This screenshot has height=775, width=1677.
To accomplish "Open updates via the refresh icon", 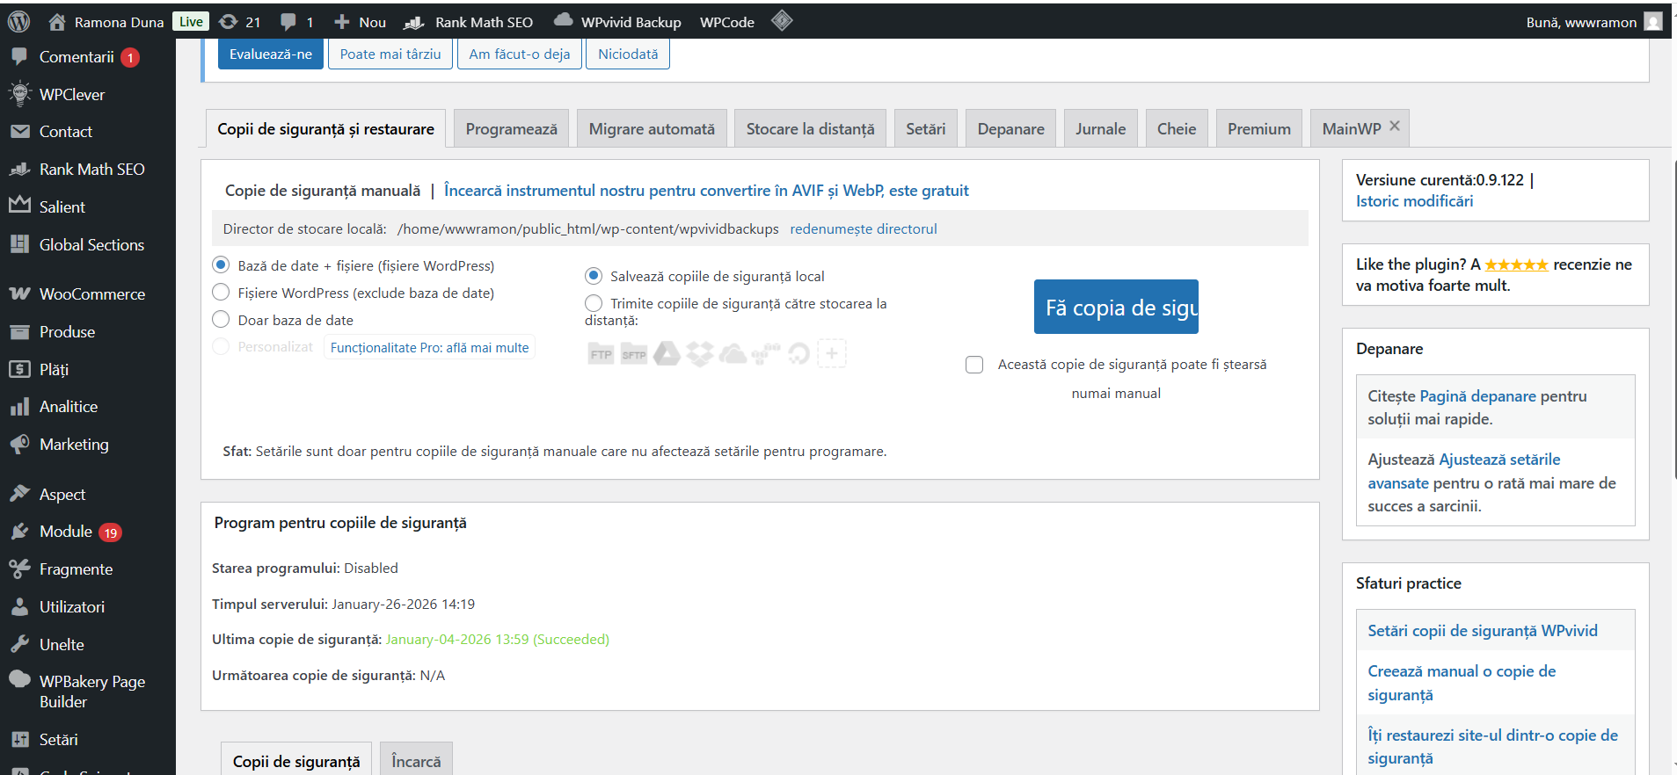I will tap(229, 22).
